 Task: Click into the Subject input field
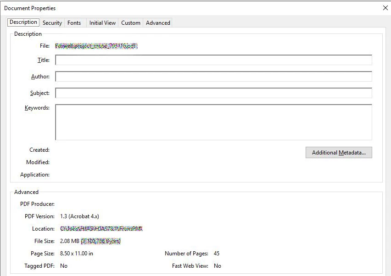click(213, 93)
